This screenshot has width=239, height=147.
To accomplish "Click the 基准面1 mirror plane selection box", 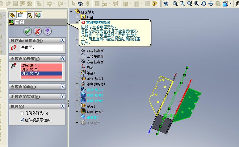I will [x=41, y=48].
